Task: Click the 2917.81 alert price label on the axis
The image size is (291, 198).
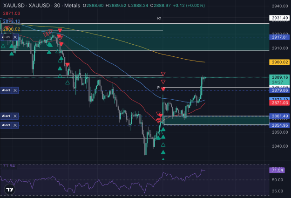Action: pos(280,37)
